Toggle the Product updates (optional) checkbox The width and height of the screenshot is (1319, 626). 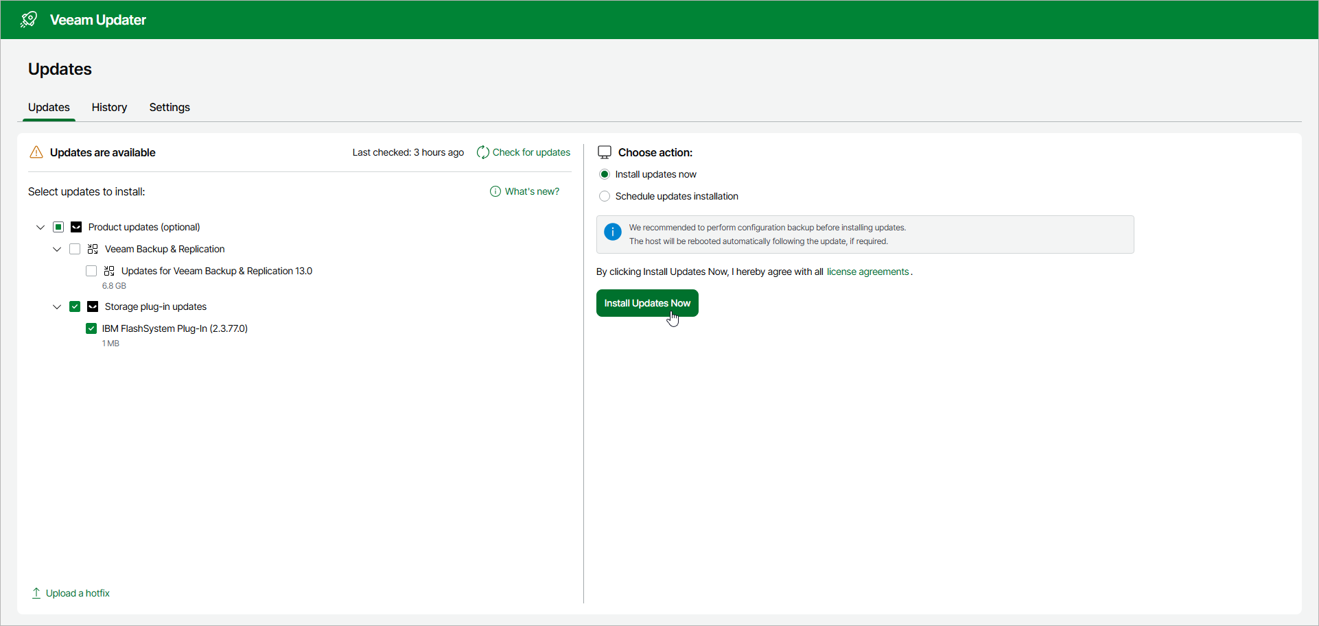[58, 227]
